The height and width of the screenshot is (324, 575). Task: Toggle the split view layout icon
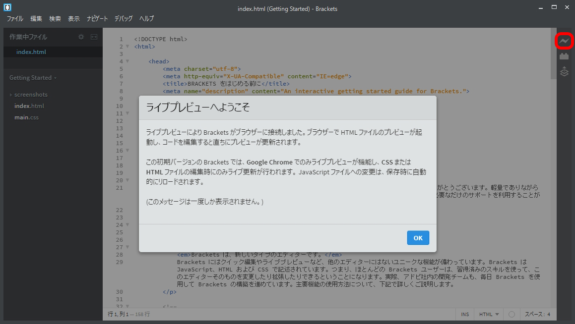93,36
